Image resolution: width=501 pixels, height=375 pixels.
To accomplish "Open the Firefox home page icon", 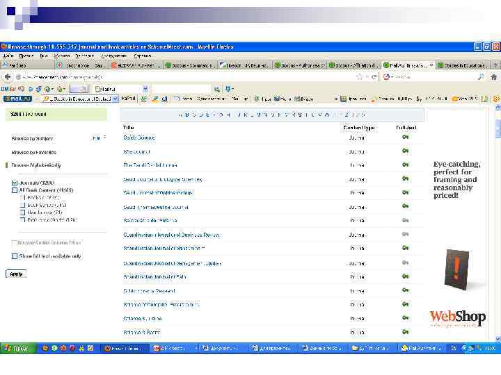I will pos(493,77).
